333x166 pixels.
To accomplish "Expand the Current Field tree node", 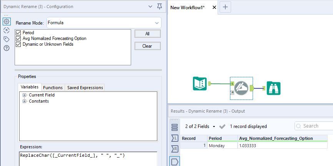I will tap(24, 95).
